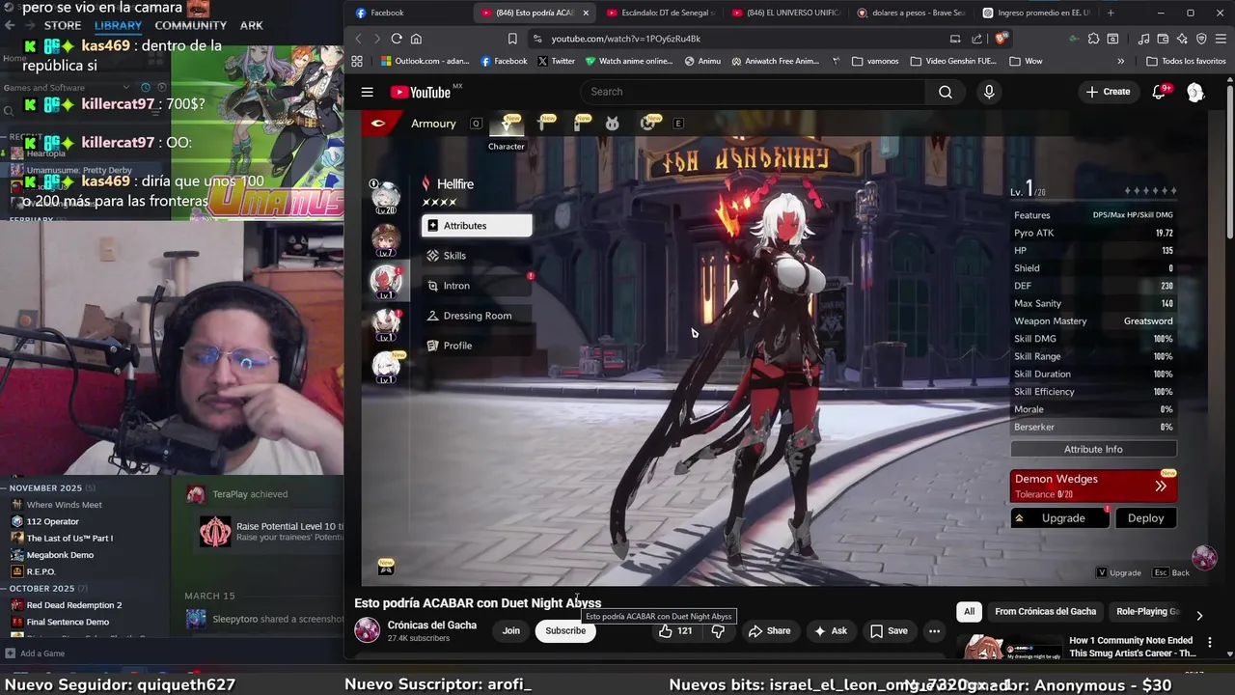Open the Video Genshin FUE bookmark folder
This screenshot has height=695, width=1235.
coord(953,61)
